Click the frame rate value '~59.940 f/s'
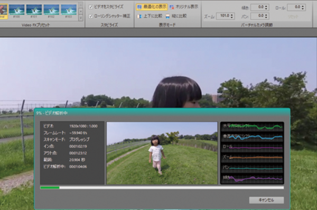The height and width of the screenshot is (210, 317). click(x=78, y=133)
